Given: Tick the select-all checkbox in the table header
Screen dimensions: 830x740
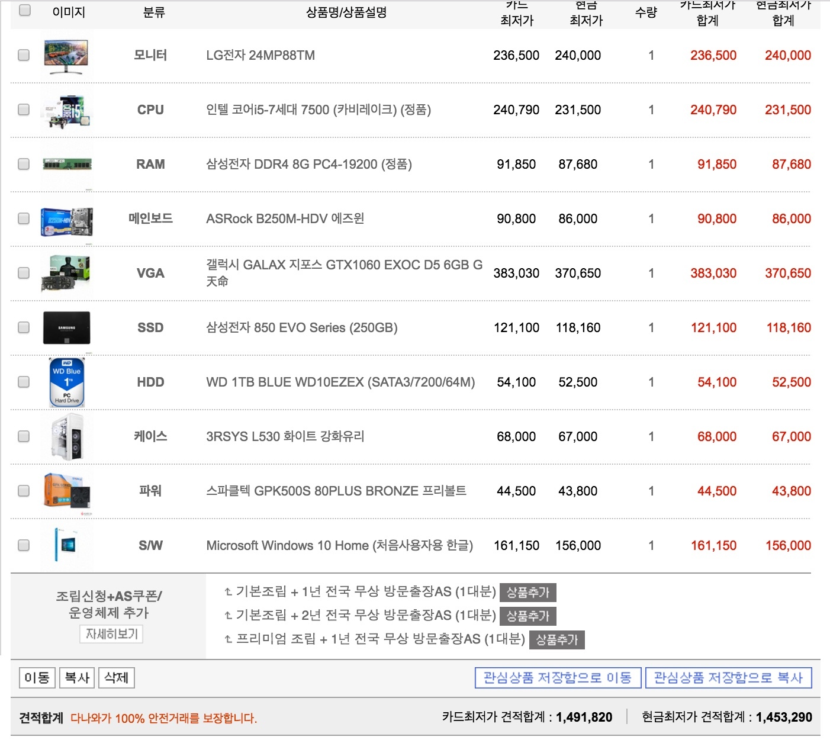Looking at the screenshot, I should coord(25,10).
